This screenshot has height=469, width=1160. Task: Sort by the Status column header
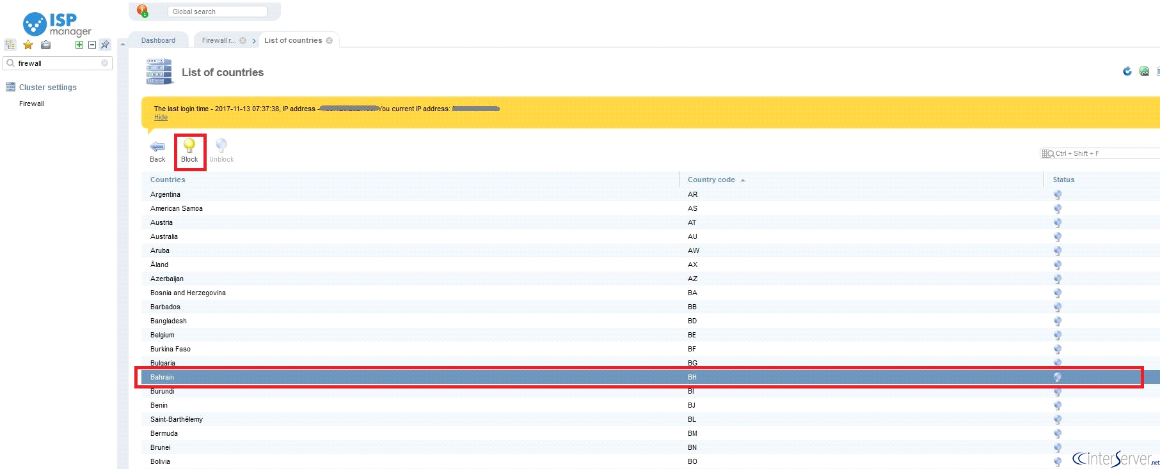(x=1063, y=180)
